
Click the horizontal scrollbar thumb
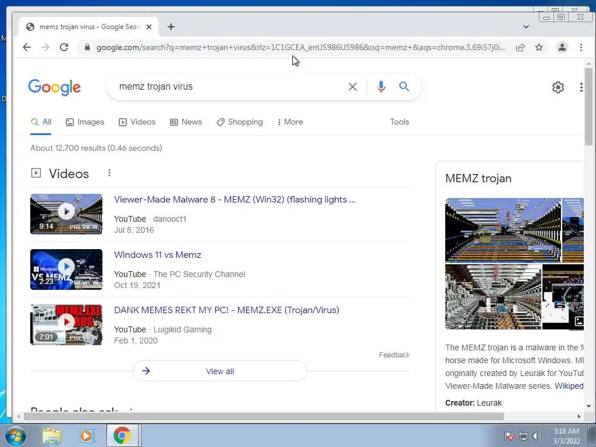pyautogui.click(x=264, y=417)
